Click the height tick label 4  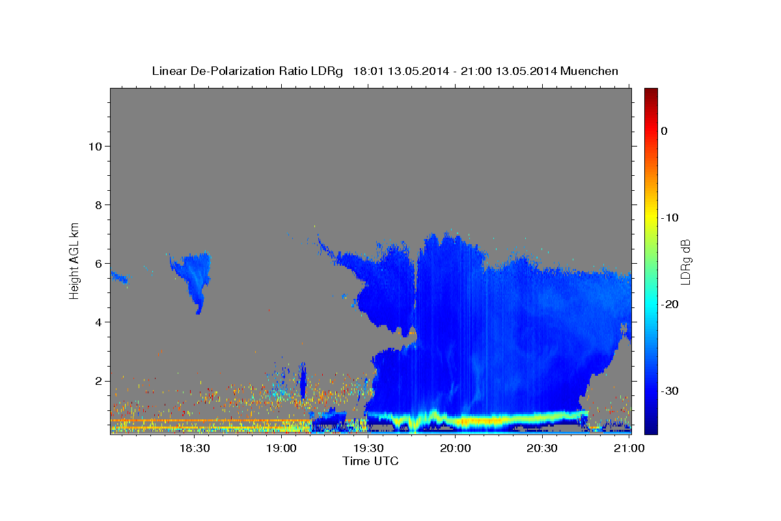98,322
